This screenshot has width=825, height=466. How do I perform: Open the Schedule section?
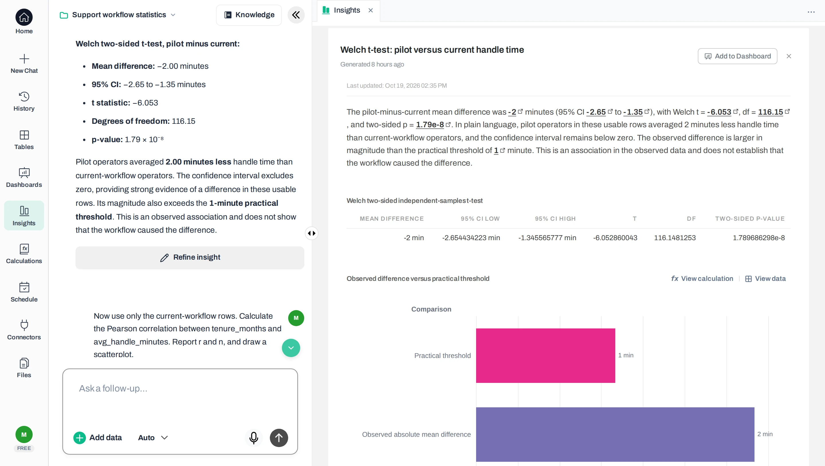click(24, 292)
